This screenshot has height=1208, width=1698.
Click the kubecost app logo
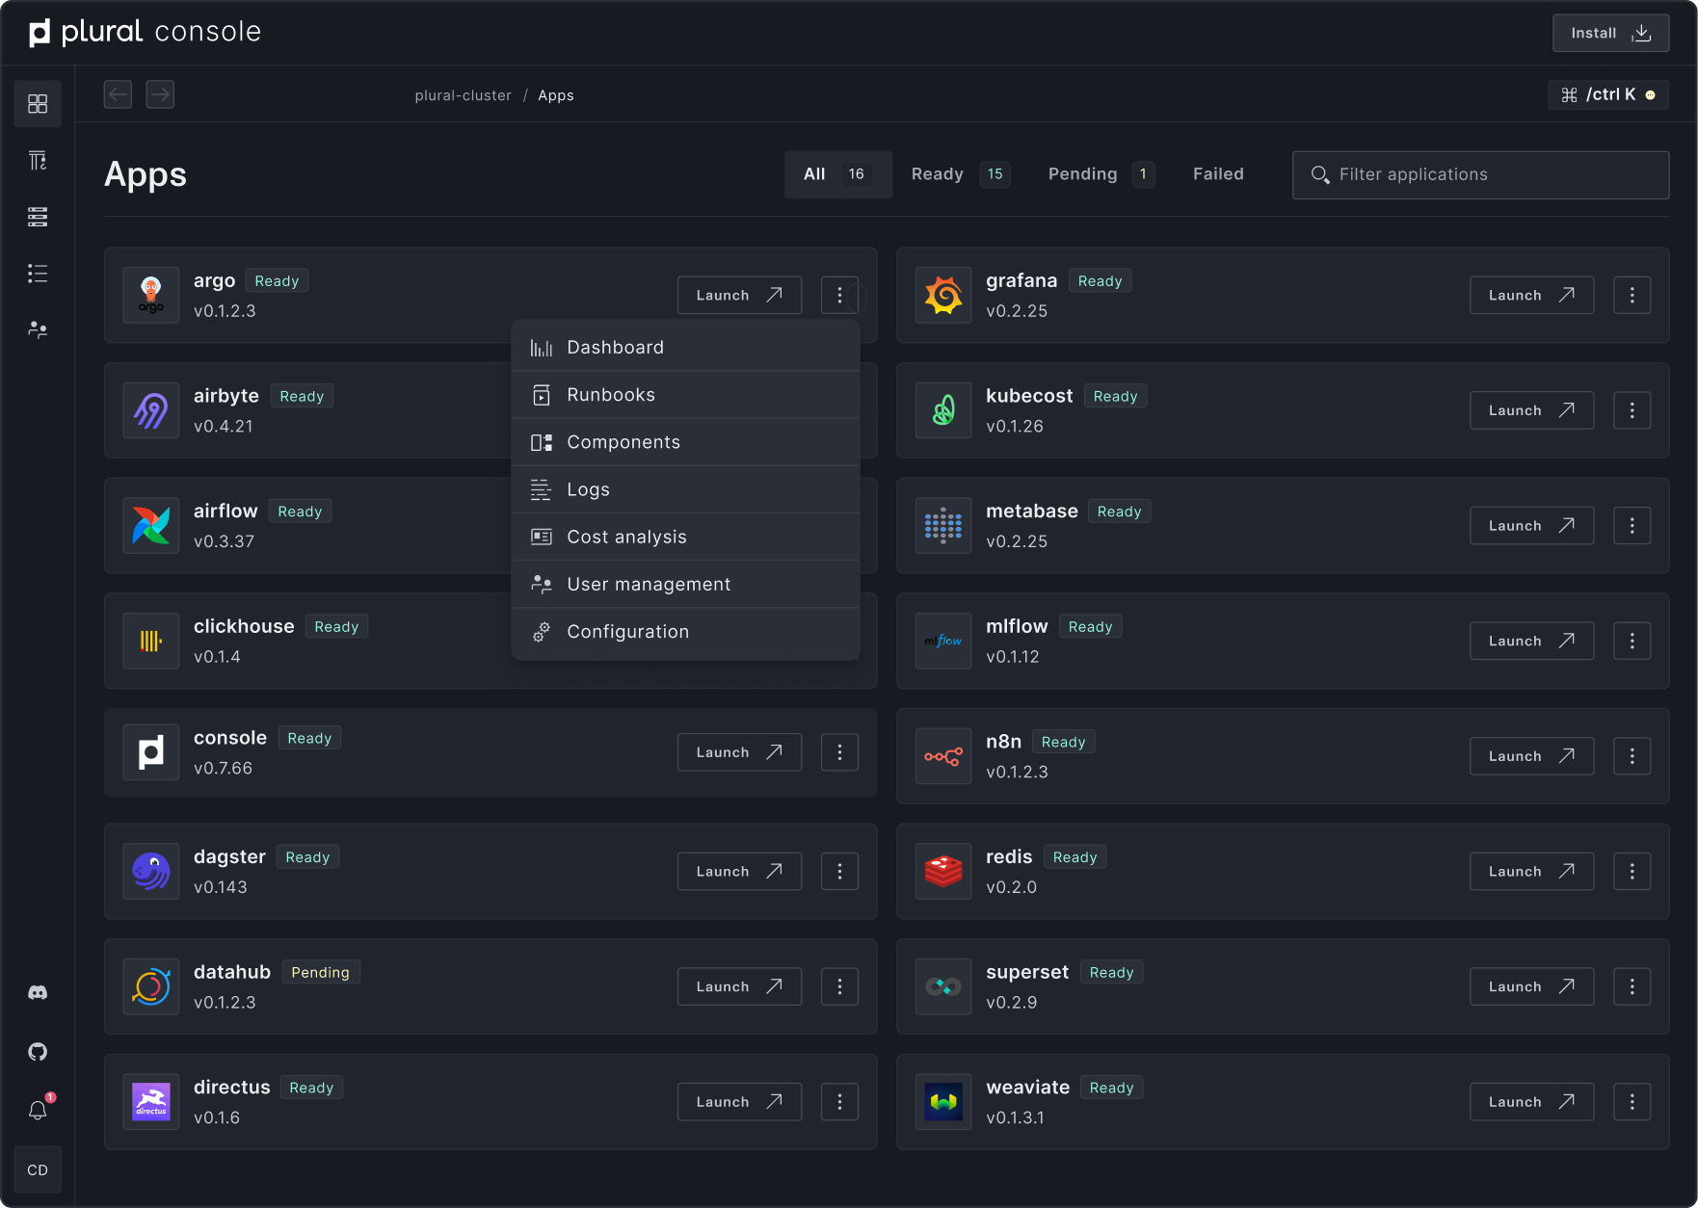pyautogui.click(x=943, y=410)
